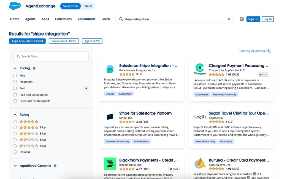Viewport: 282px width, 179px height.
Task: Click Payments Processing tag on Chargent card
Action: [x=224, y=94]
